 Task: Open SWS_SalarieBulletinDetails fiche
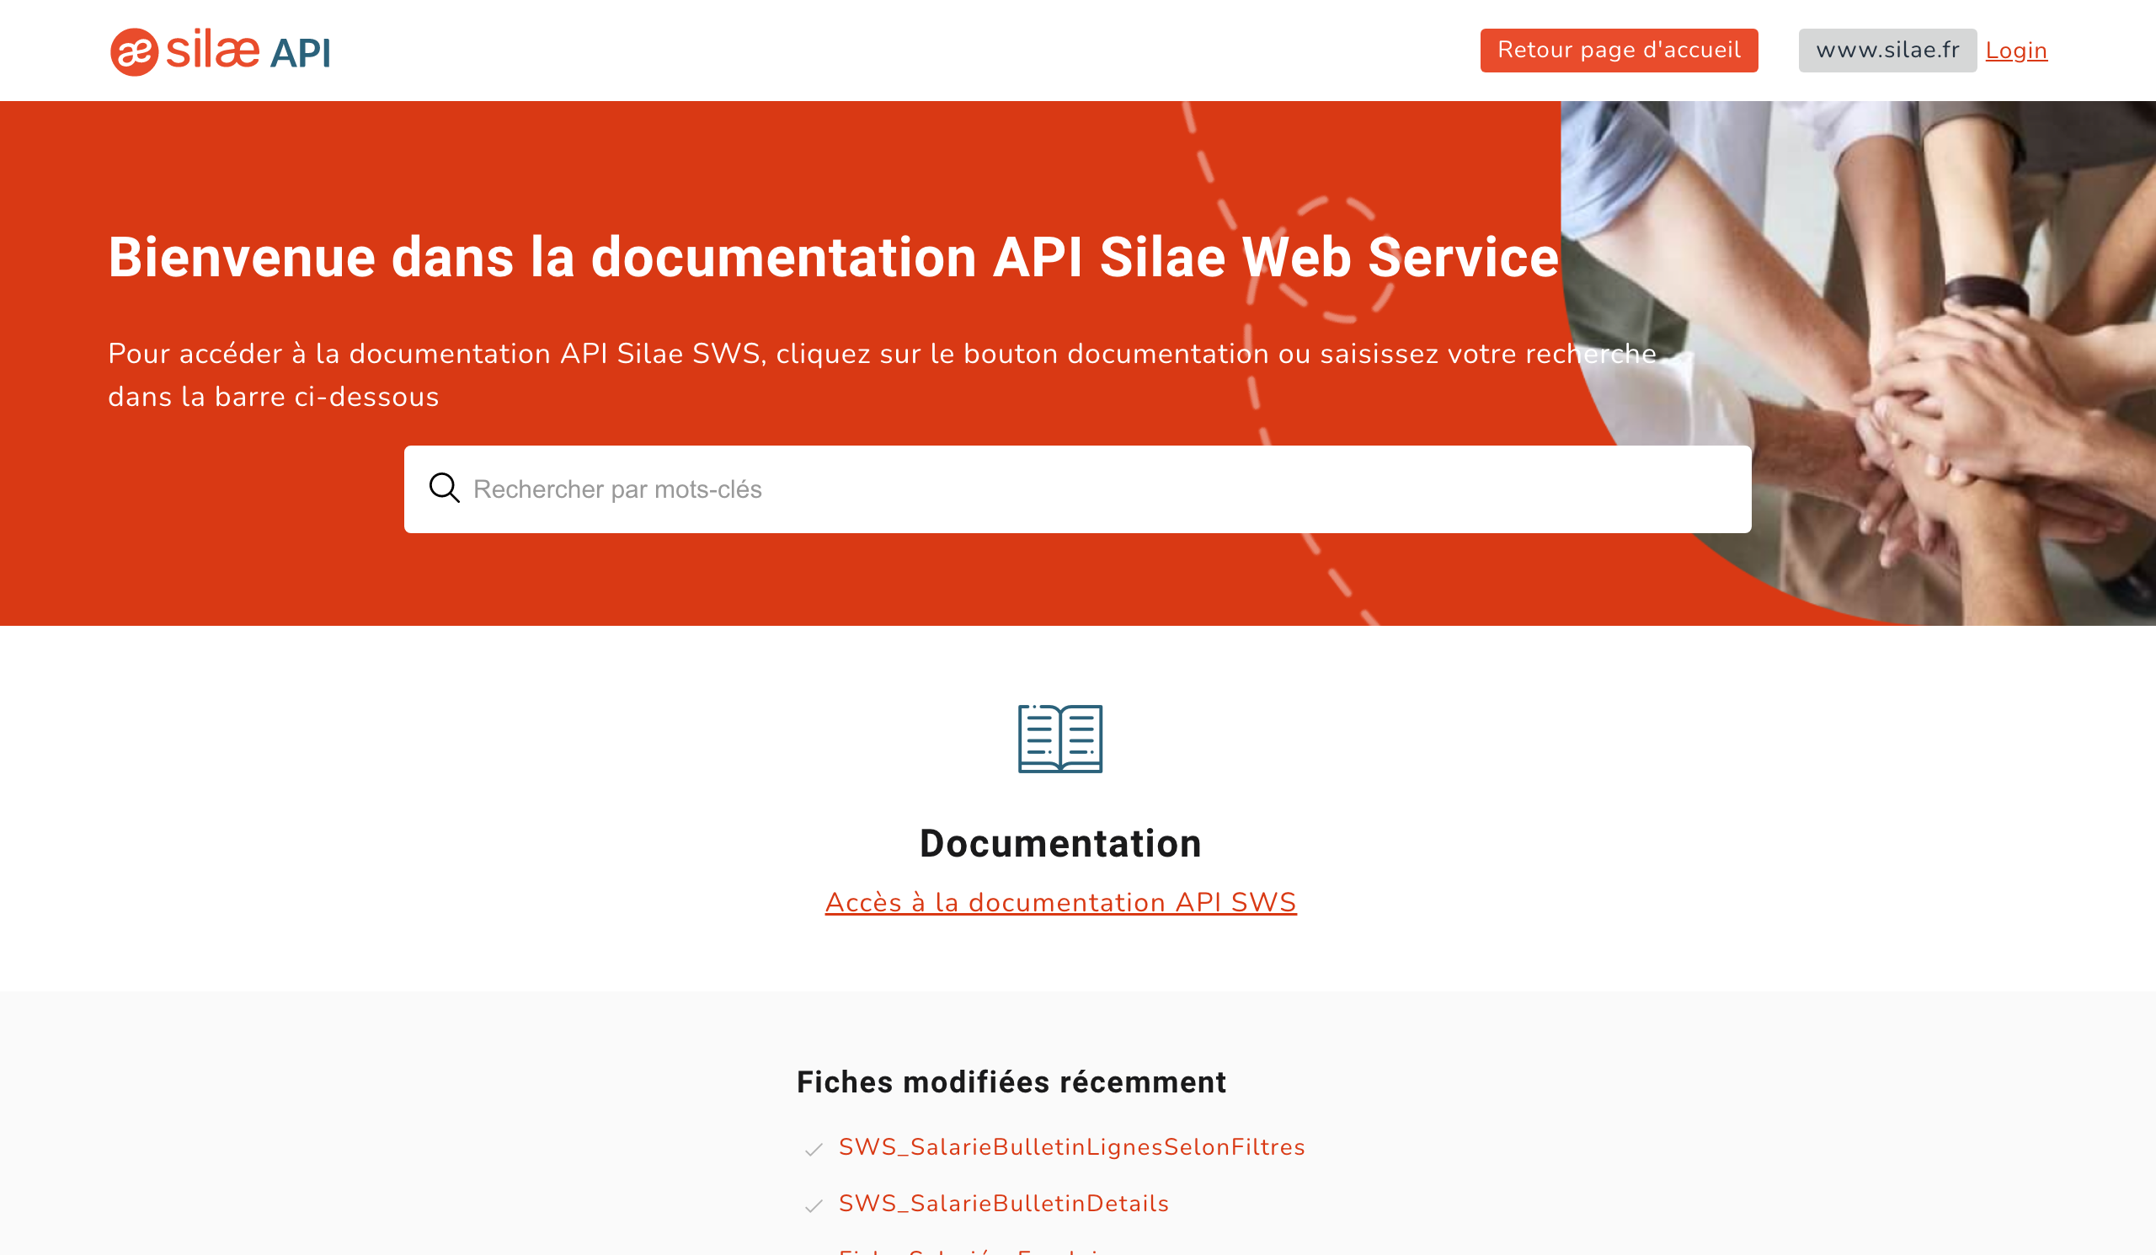tap(1003, 1204)
